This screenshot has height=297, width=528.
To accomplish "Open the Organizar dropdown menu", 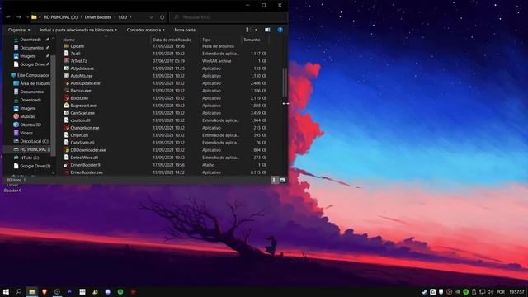I will pyautogui.click(x=19, y=30).
